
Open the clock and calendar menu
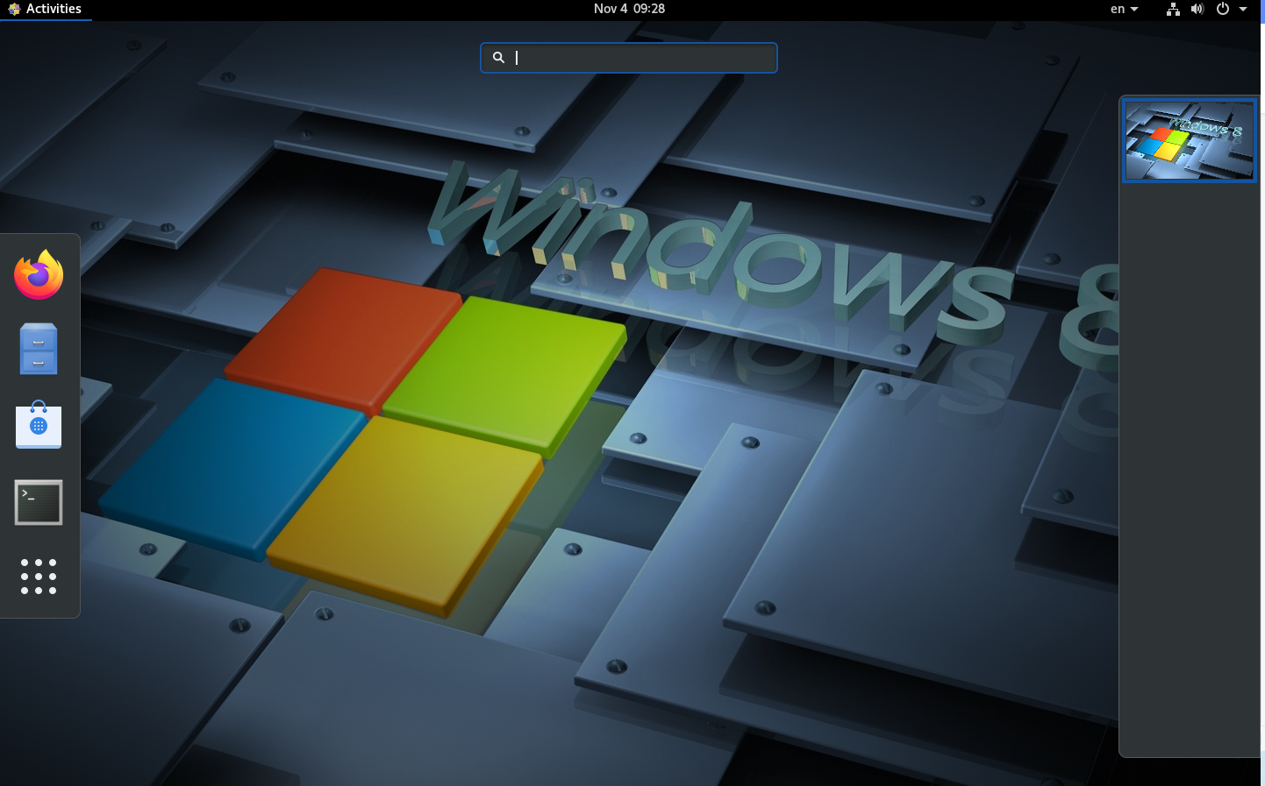(x=629, y=9)
